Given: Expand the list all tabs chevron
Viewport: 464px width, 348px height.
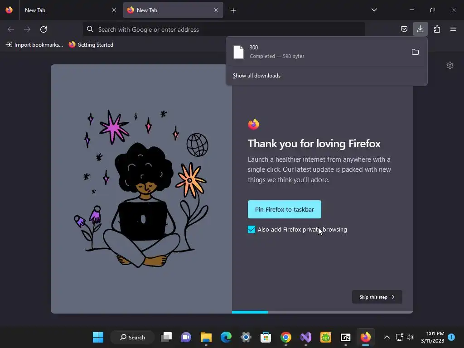Looking at the screenshot, I should (x=374, y=10).
